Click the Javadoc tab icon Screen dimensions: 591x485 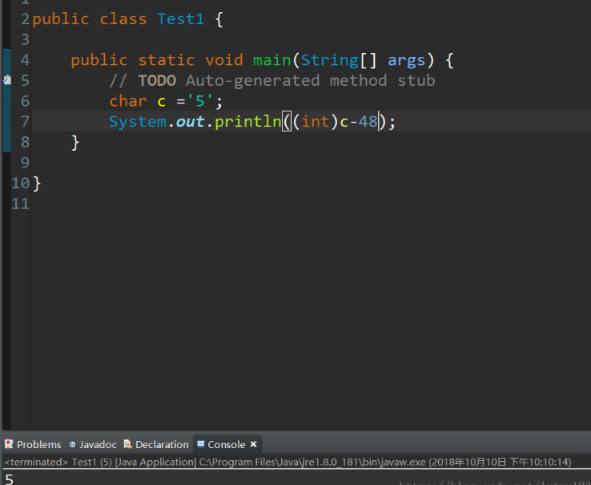[x=72, y=444]
